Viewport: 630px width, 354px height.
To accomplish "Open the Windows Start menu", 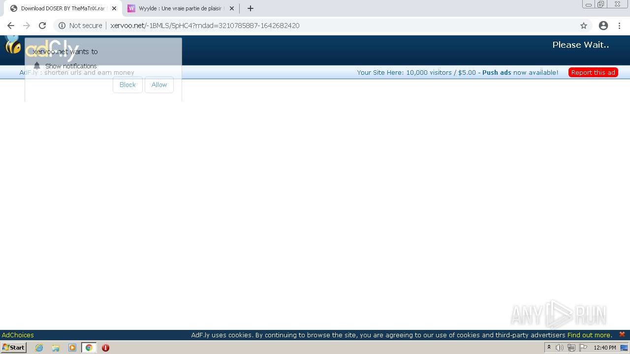I will [14, 348].
